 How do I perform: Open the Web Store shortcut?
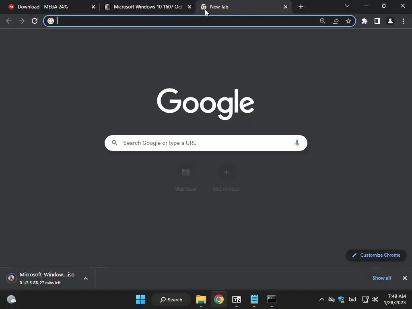[185, 179]
